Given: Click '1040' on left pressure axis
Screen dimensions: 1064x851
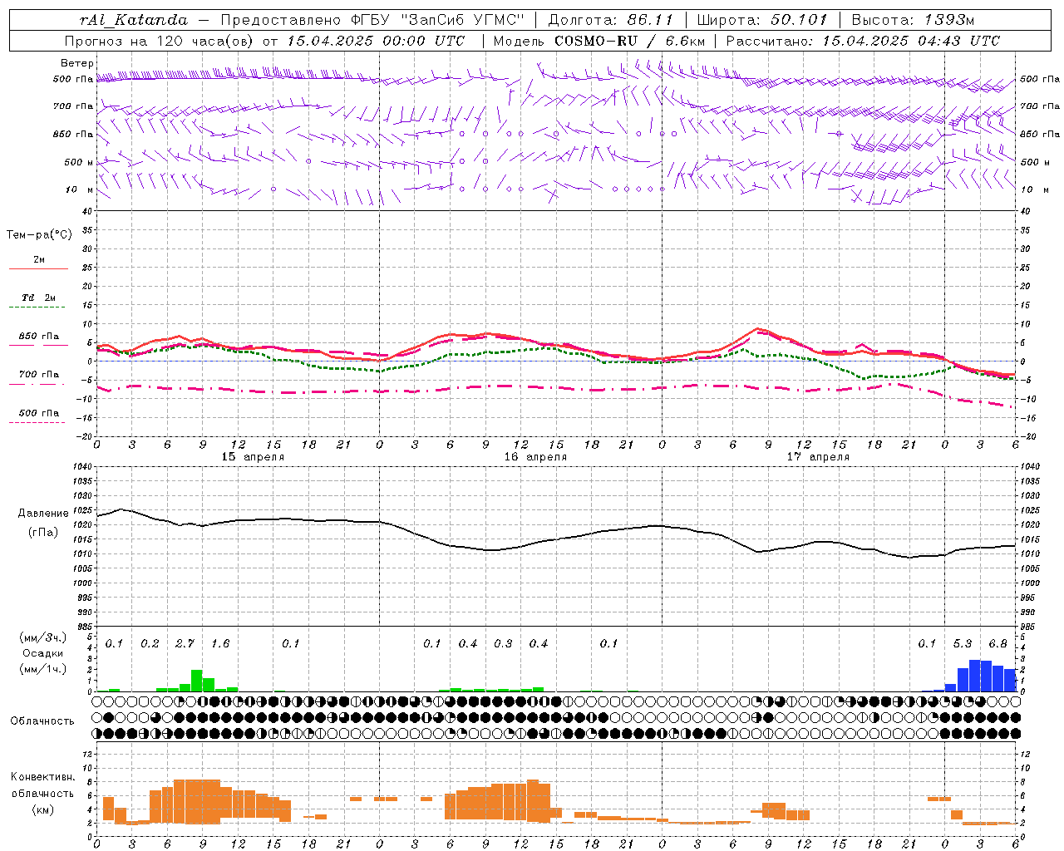Looking at the screenshot, I should [81, 467].
